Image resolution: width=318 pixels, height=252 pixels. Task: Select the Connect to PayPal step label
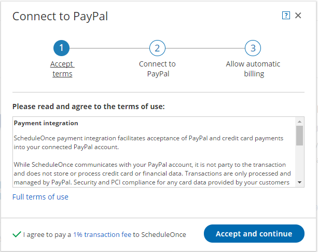(x=157, y=69)
